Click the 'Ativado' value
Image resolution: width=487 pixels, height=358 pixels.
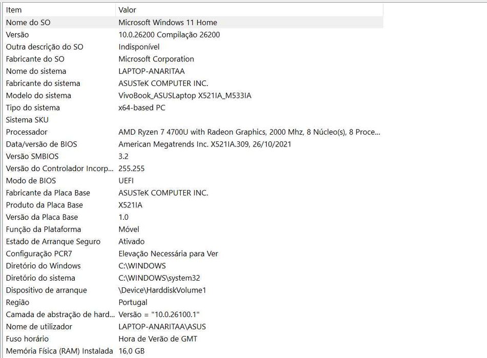tap(132, 242)
